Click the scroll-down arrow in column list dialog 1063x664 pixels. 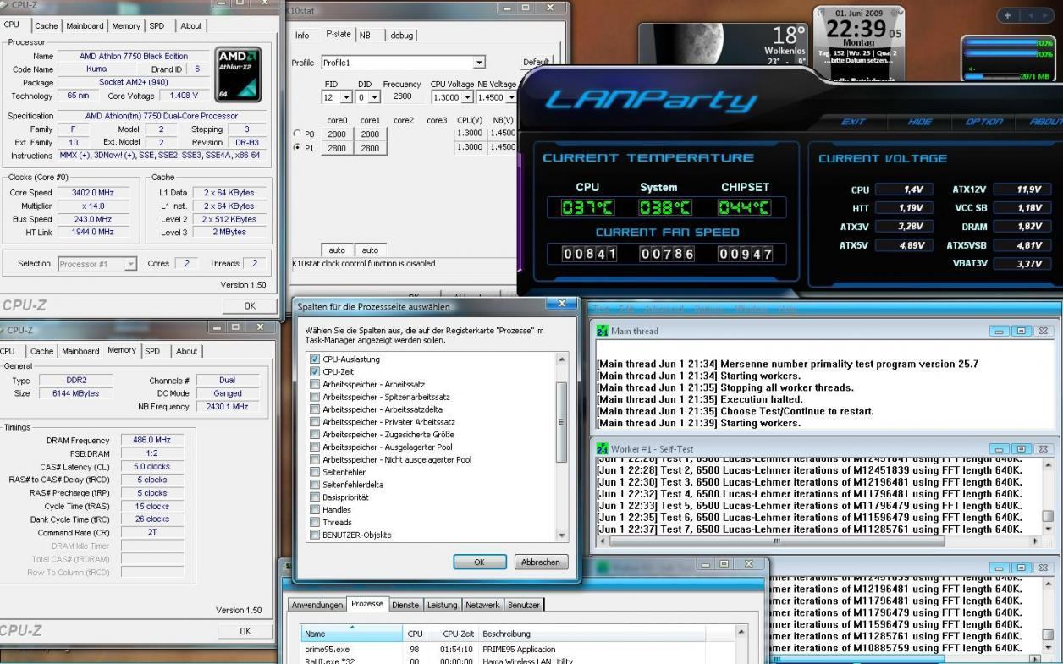[560, 535]
